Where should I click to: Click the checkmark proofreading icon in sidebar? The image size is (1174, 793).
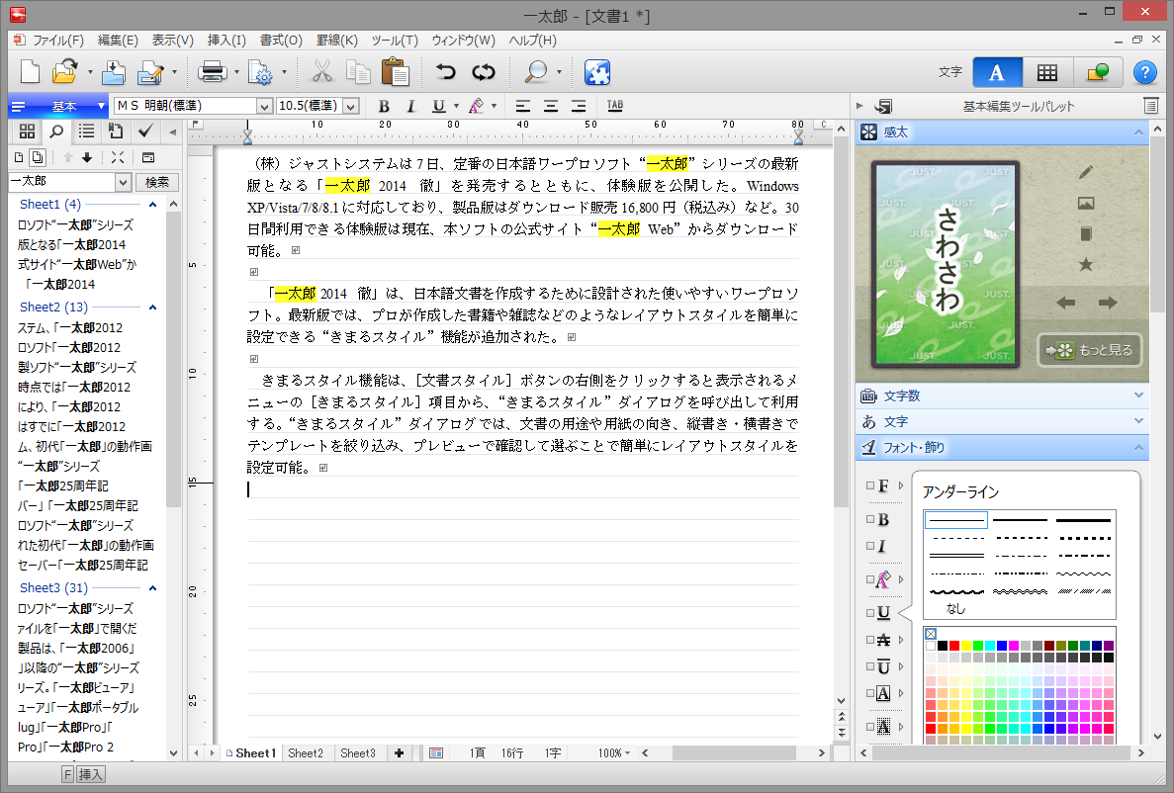146,131
